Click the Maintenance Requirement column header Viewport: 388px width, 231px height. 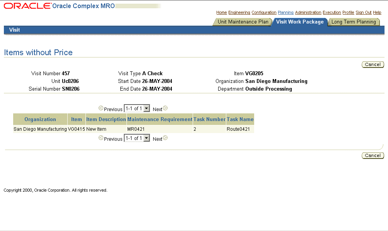coord(160,119)
